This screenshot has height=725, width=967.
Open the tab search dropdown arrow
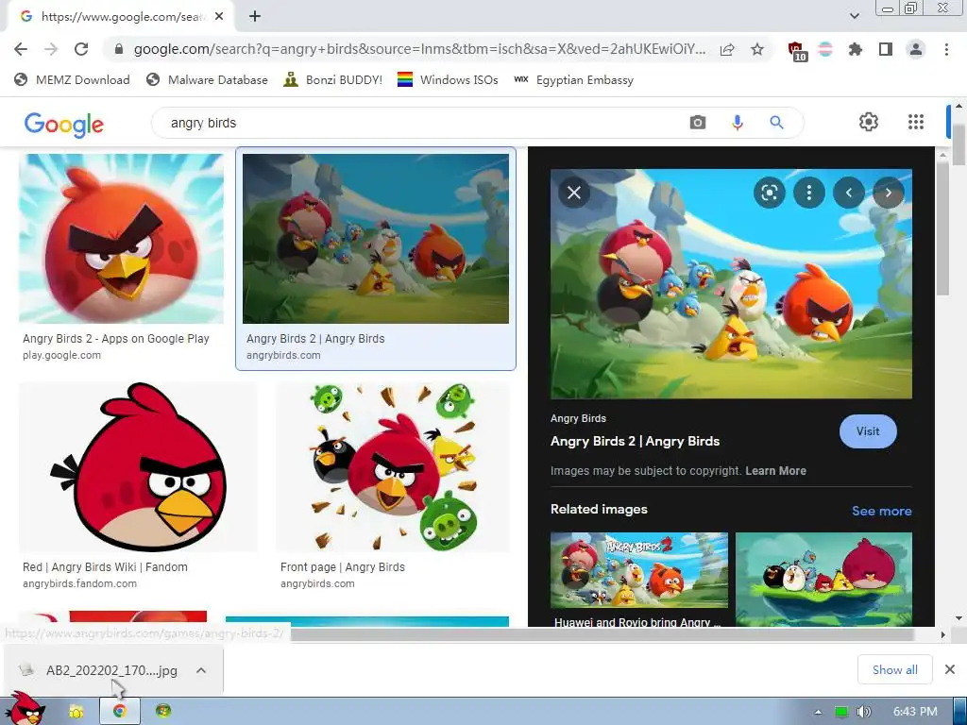(x=855, y=16)
